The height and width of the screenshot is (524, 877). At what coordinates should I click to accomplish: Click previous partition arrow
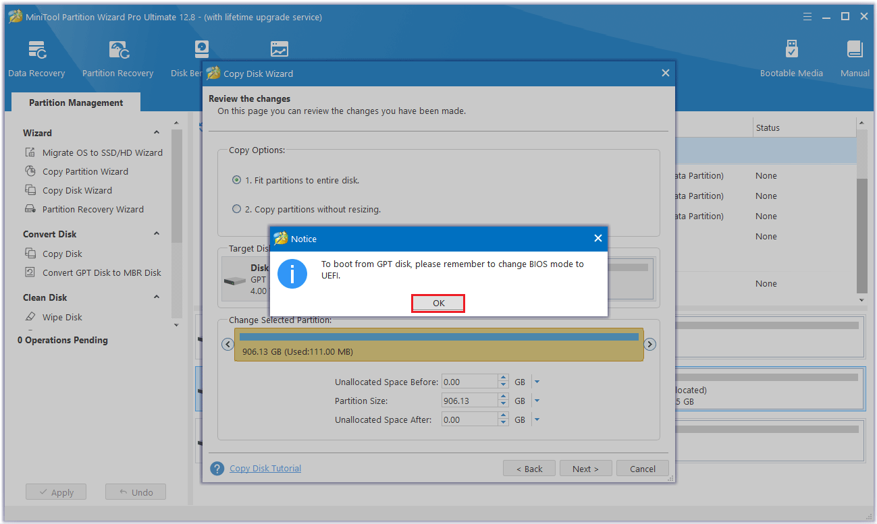pyautogui.click(x=228, y=344)
